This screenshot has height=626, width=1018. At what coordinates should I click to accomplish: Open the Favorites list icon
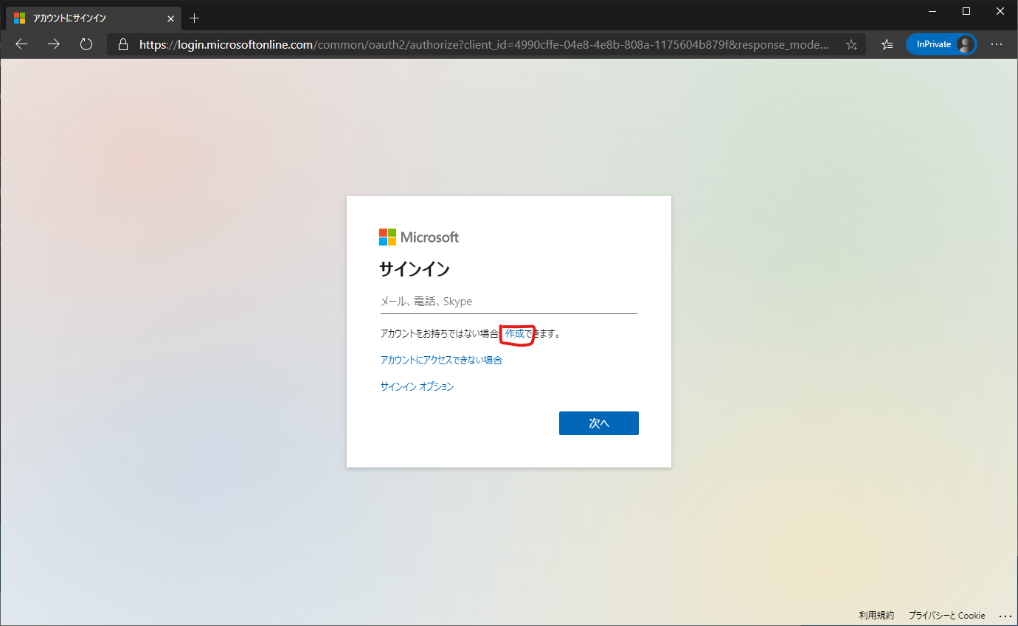pyautogui.click(x=887, y=44)
